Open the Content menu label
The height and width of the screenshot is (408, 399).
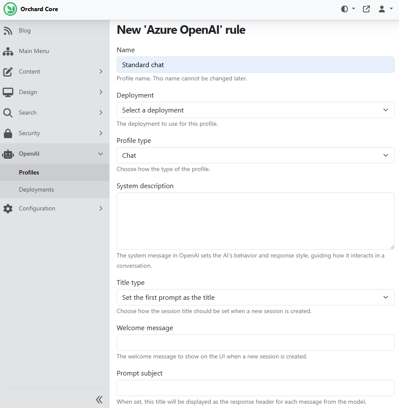tap(30, 71)
